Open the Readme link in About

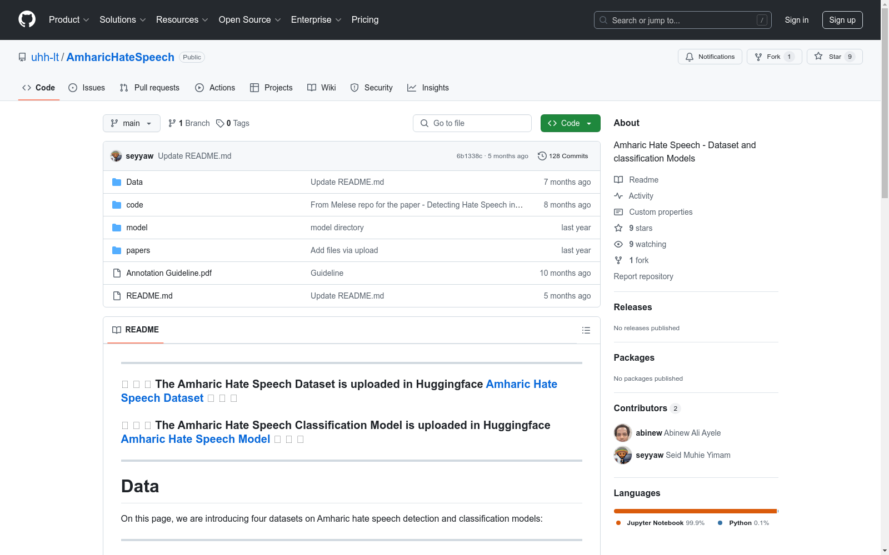(636, 180)
